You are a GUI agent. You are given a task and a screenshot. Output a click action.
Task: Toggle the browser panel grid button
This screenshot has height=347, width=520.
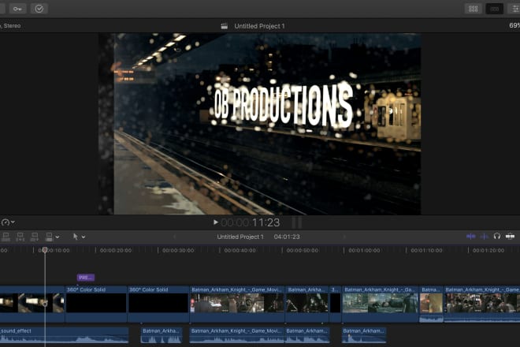point(473,9)
